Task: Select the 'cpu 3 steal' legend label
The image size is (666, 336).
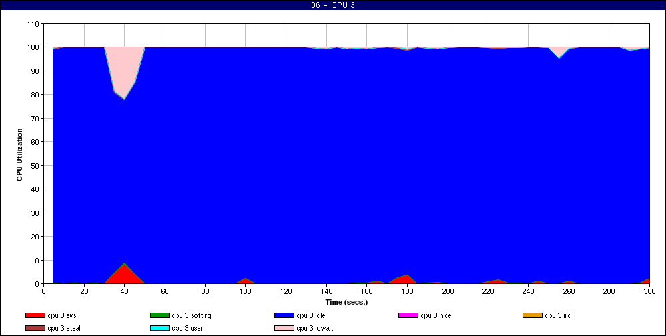Action: coord(64,329)
